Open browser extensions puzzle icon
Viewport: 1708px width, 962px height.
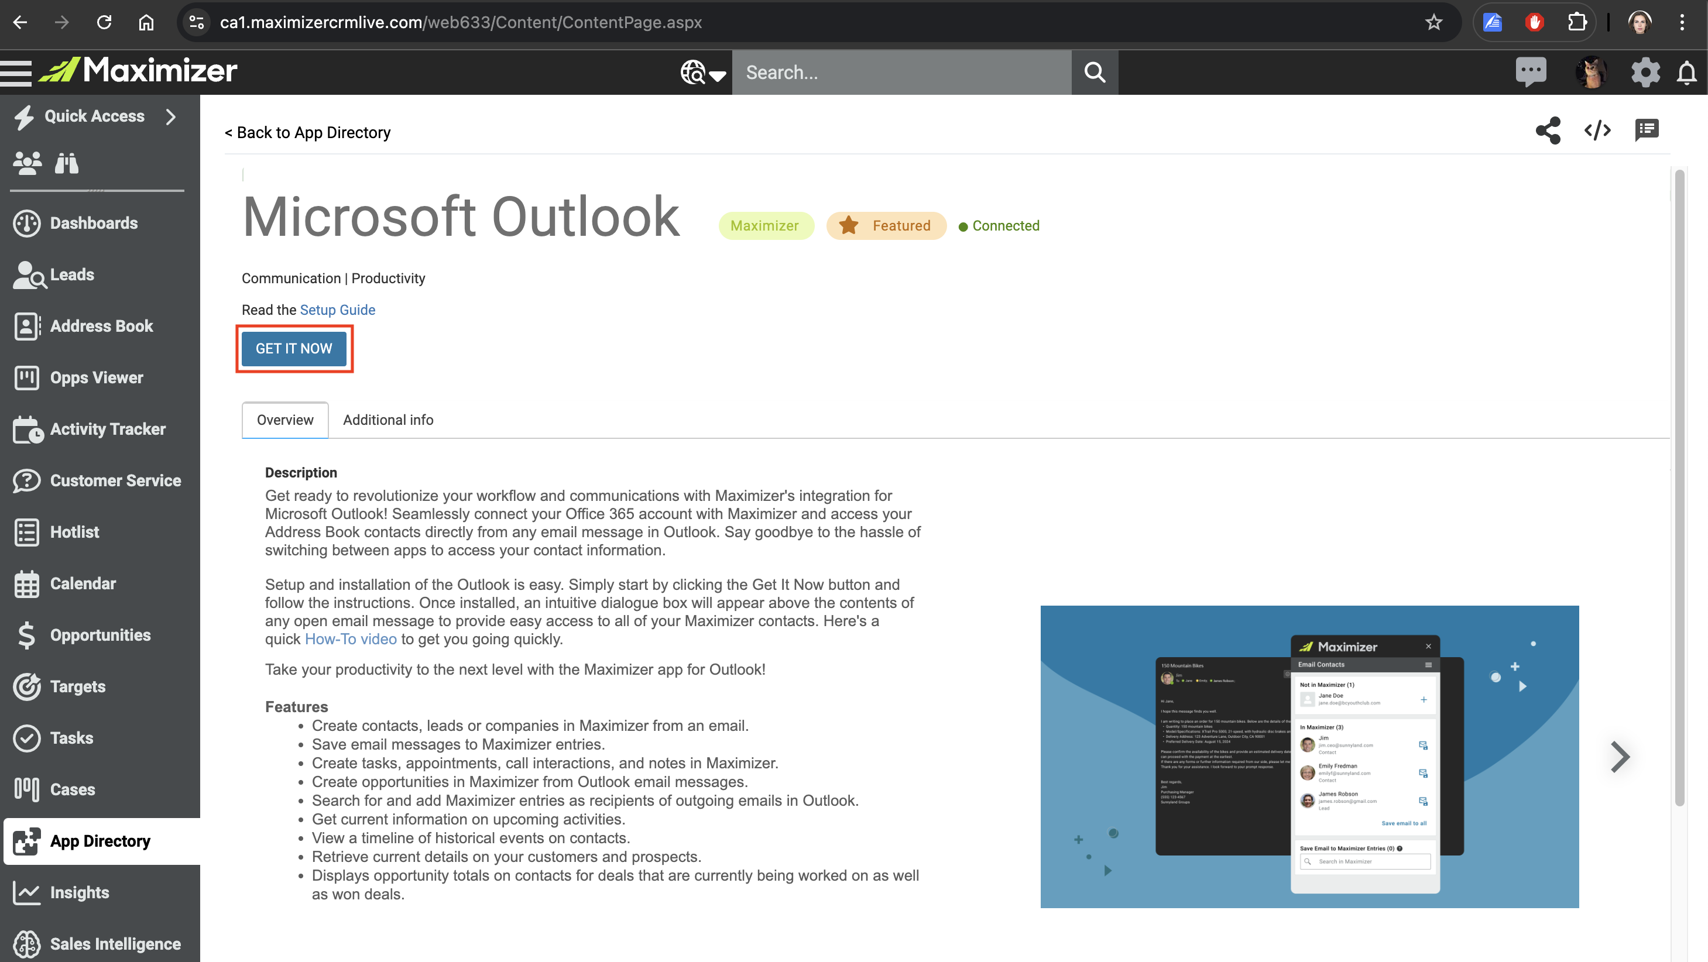coord(1577,23)
